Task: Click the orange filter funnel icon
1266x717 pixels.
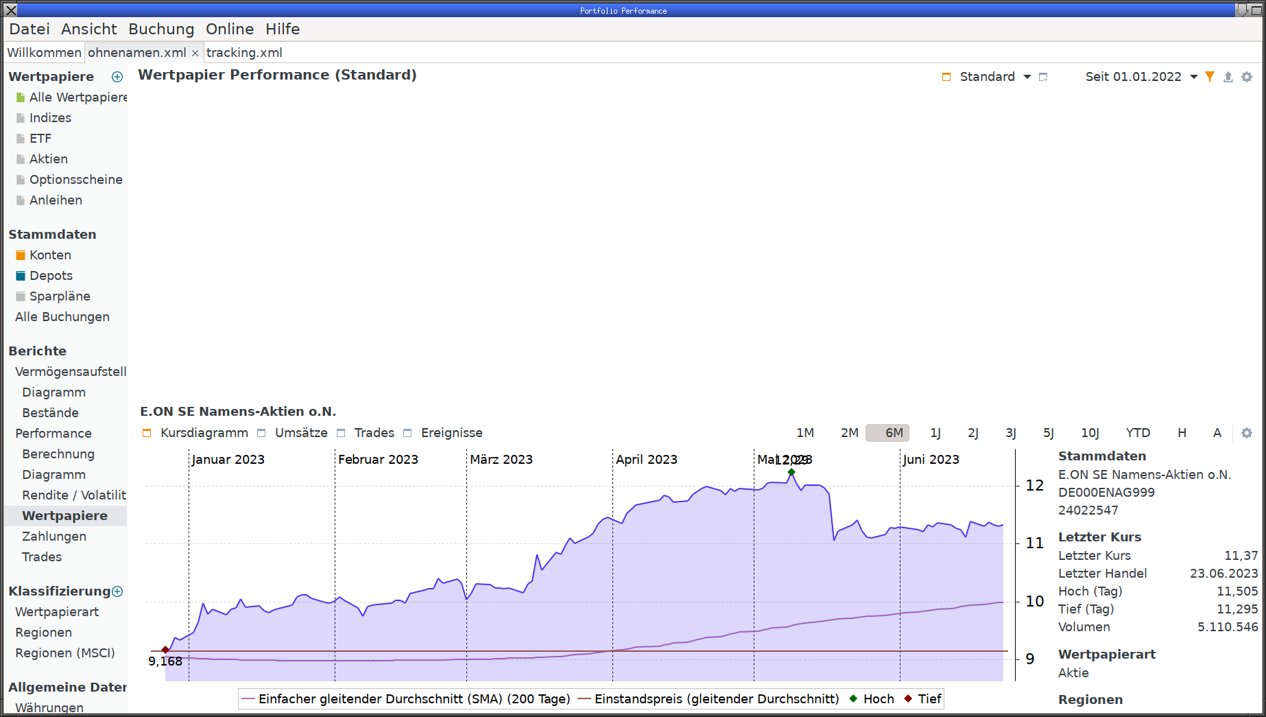Action: click(x=1210, y=77)
